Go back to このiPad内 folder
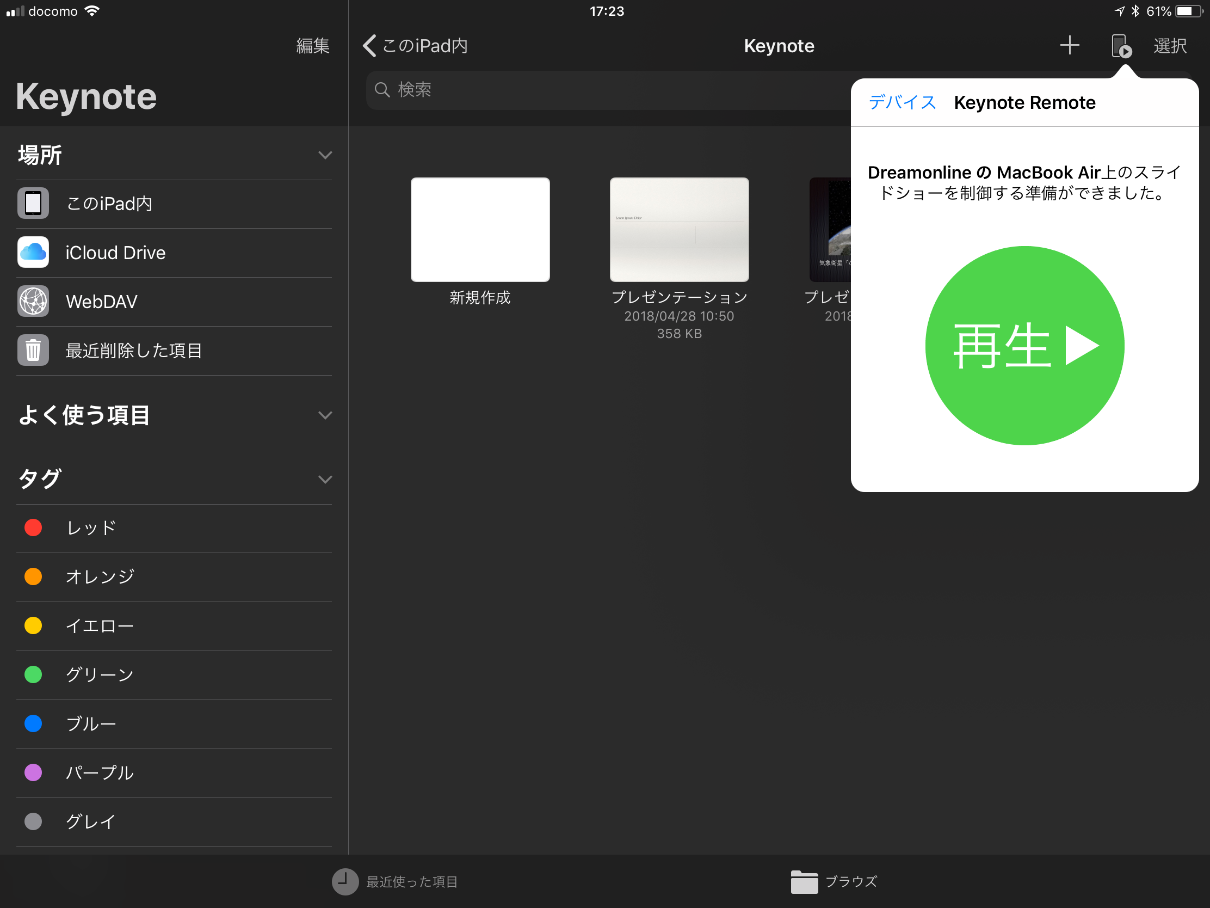Viewport: 1210px width, 908px height. [415, 46]
